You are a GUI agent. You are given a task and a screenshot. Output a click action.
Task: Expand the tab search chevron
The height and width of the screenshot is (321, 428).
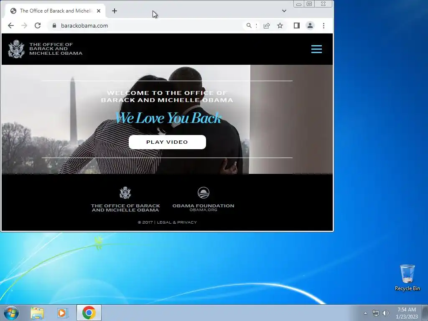coord(284,11)
